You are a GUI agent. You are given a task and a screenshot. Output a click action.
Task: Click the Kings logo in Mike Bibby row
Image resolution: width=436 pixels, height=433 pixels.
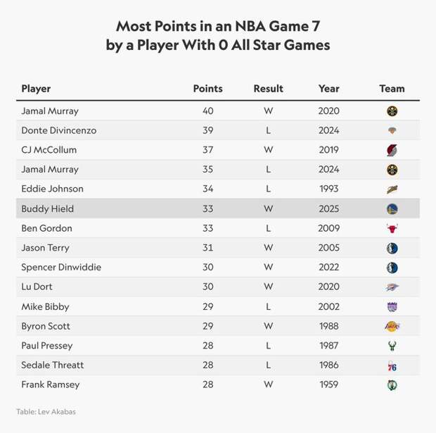point(392,307)
